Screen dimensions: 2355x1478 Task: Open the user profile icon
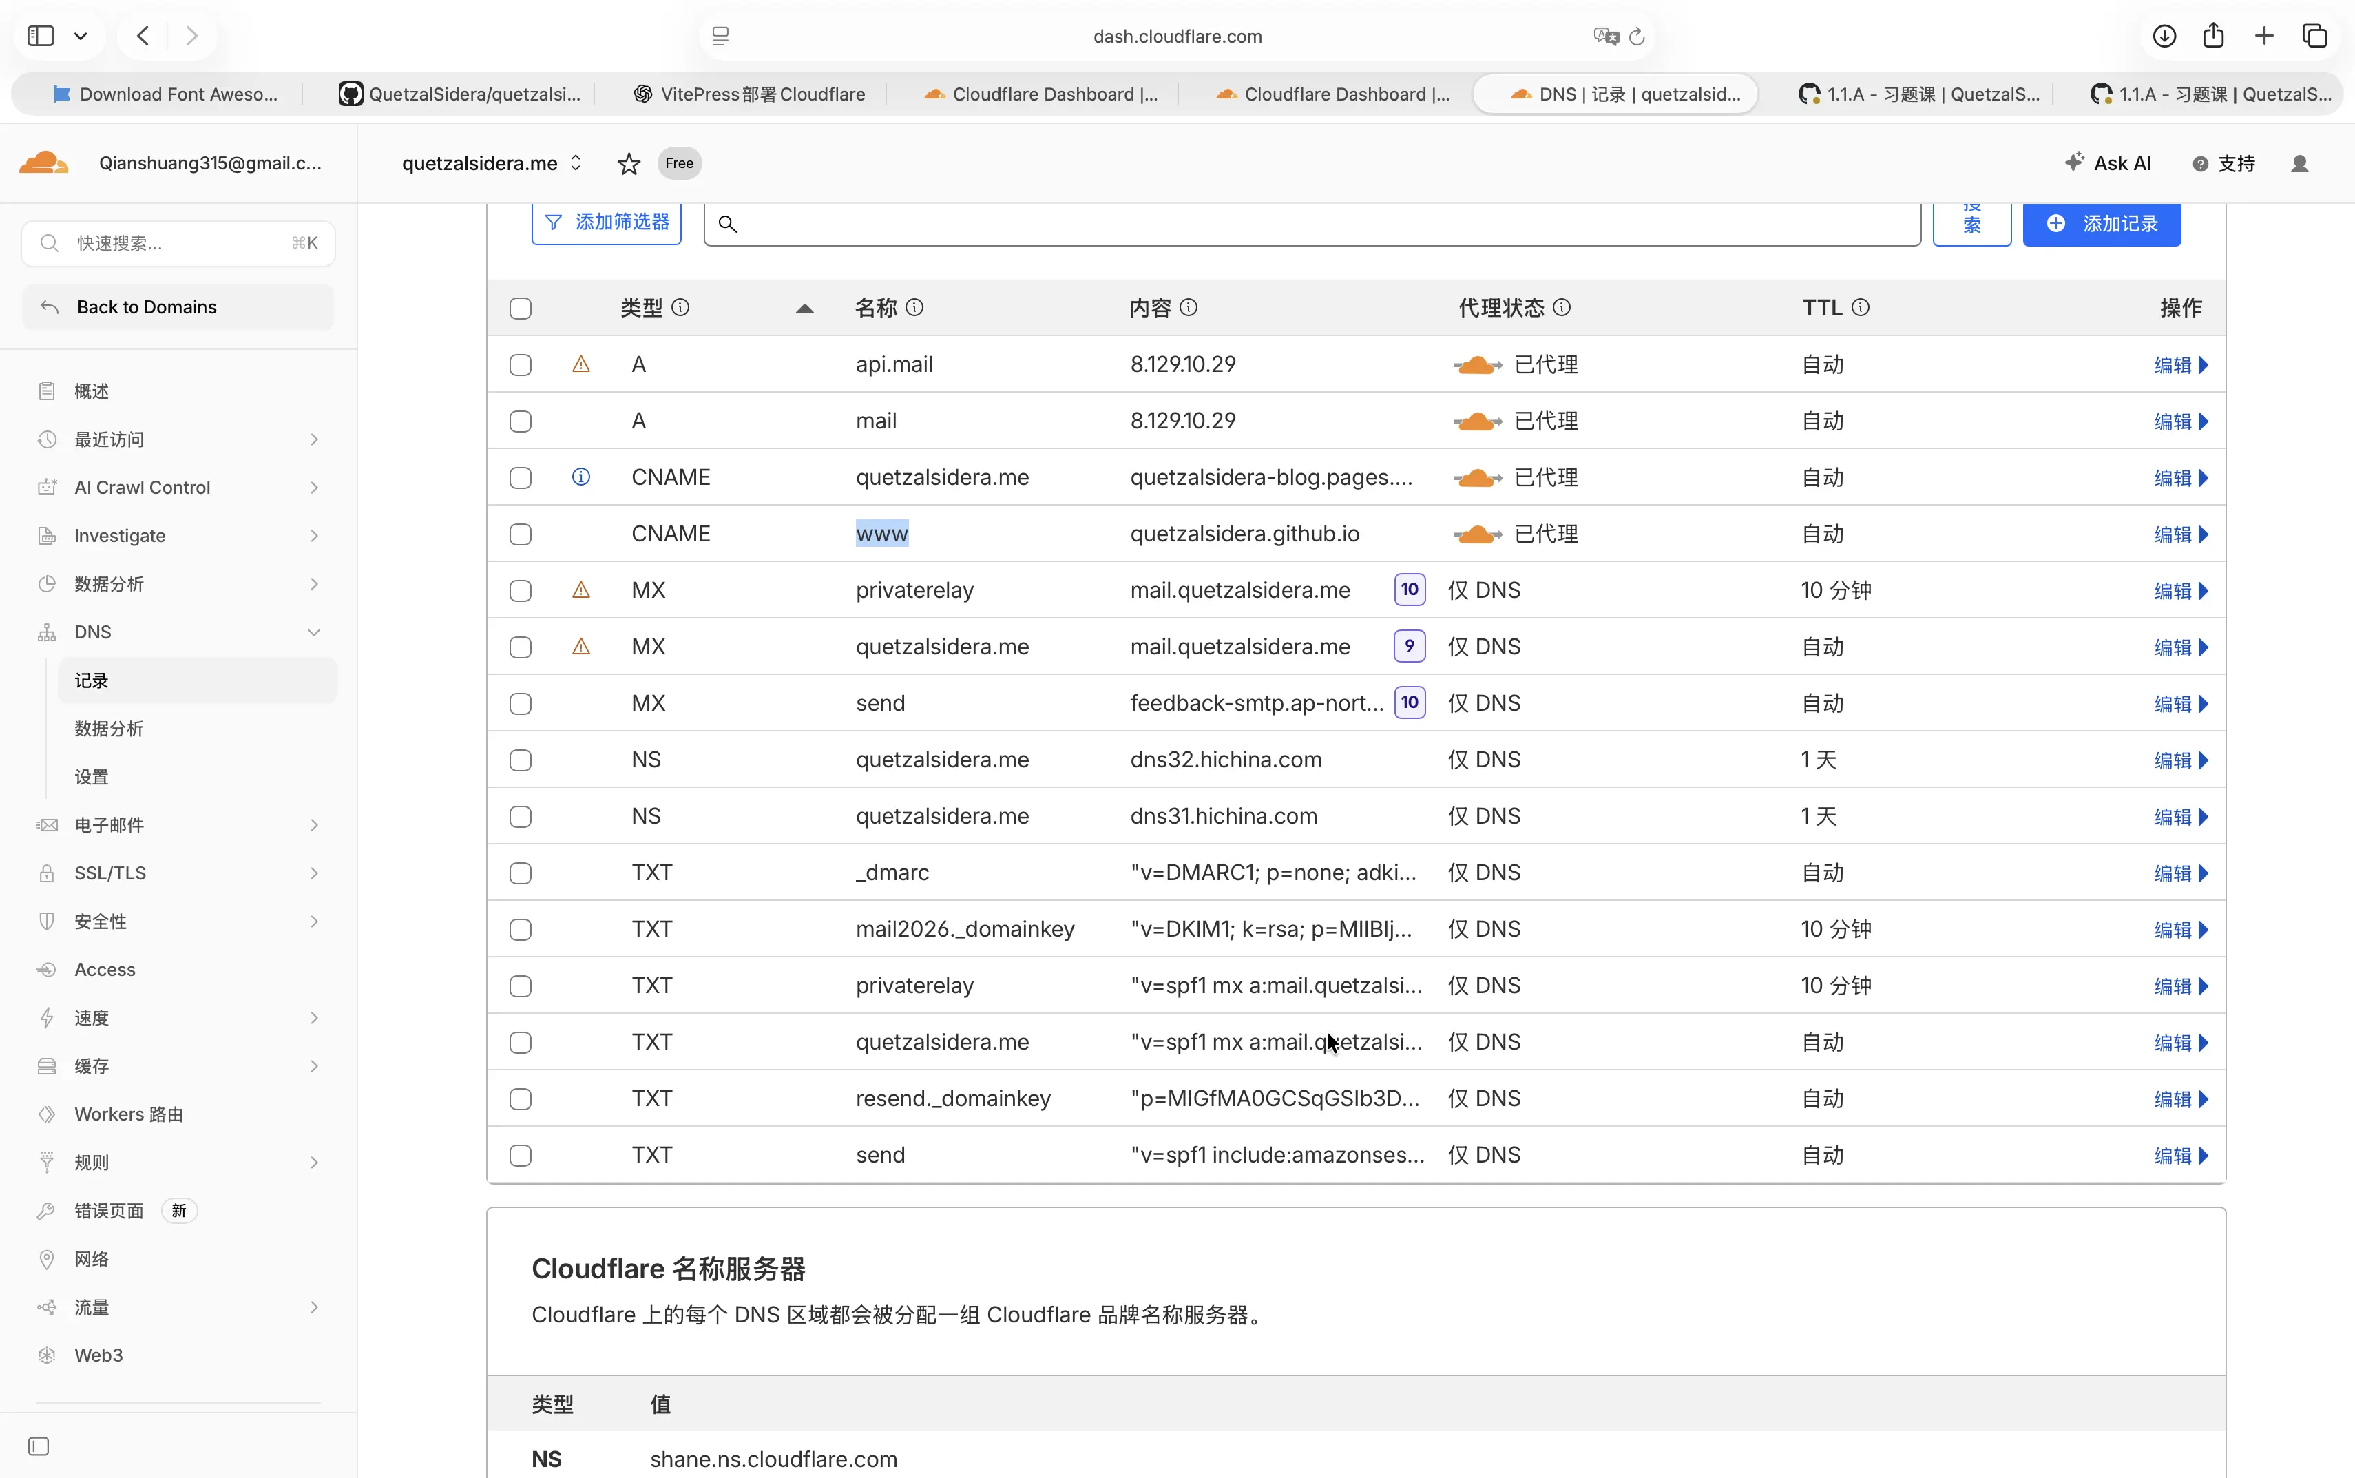click(2299, 163)
